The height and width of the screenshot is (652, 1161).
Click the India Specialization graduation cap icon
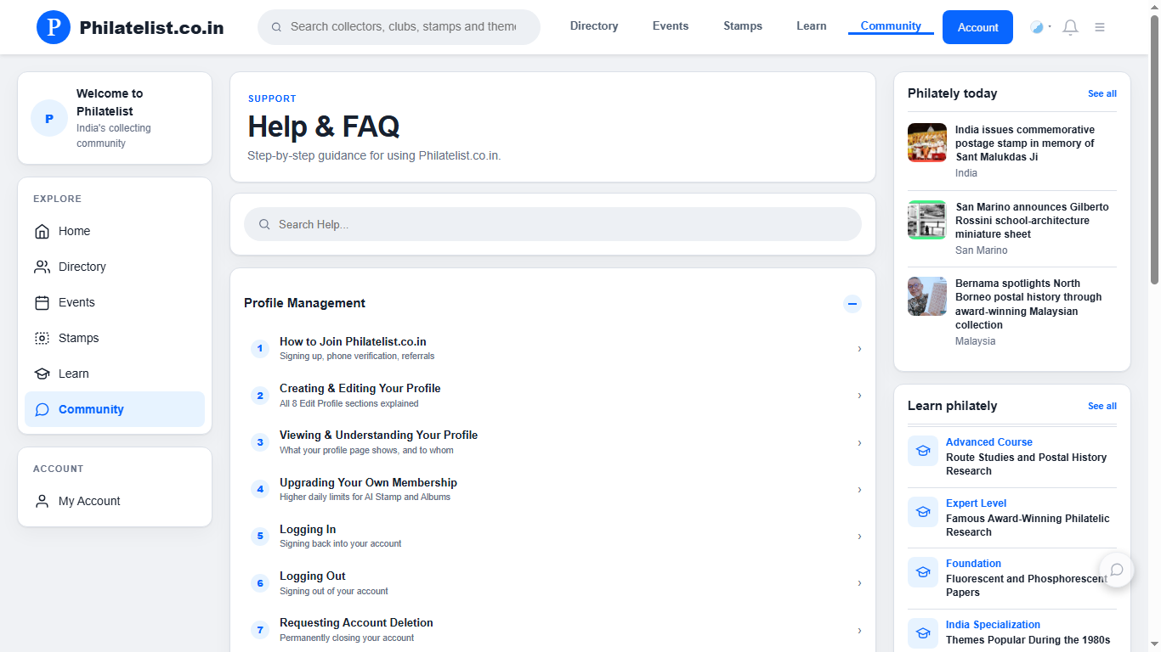923,633
